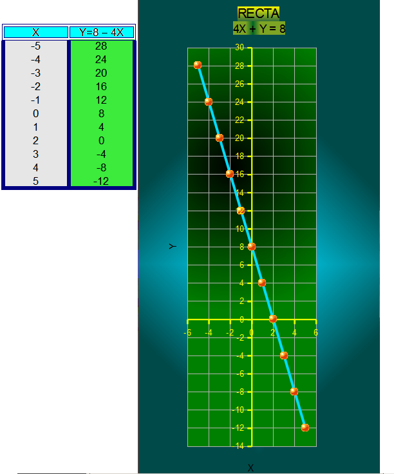Click the Y-axis label 18
The image size is (394, 474).
click(239, 156)
